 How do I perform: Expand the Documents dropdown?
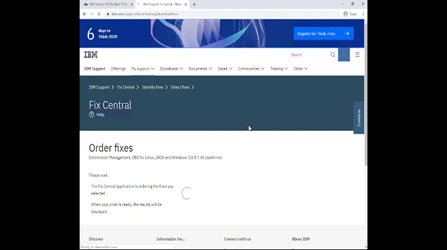200,69
